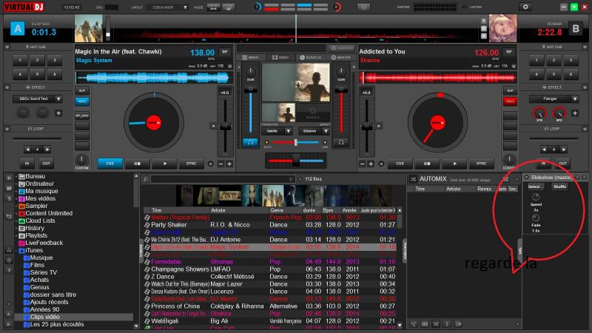Switch to the SCRATCH tab
592x333 pixels.
[312, 56]
